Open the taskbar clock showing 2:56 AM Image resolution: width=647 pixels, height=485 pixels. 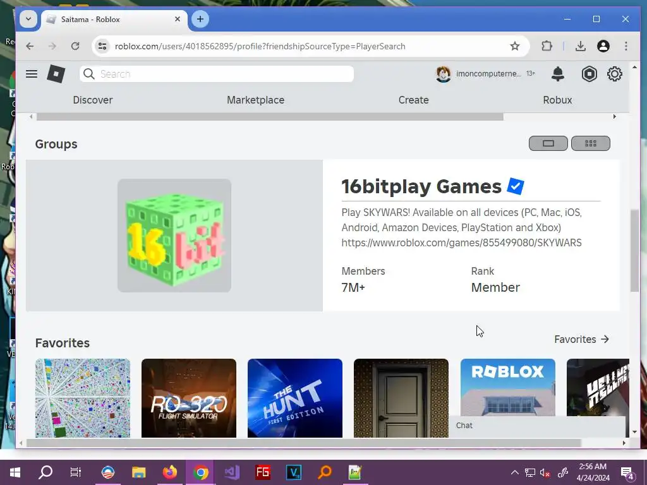593,472
